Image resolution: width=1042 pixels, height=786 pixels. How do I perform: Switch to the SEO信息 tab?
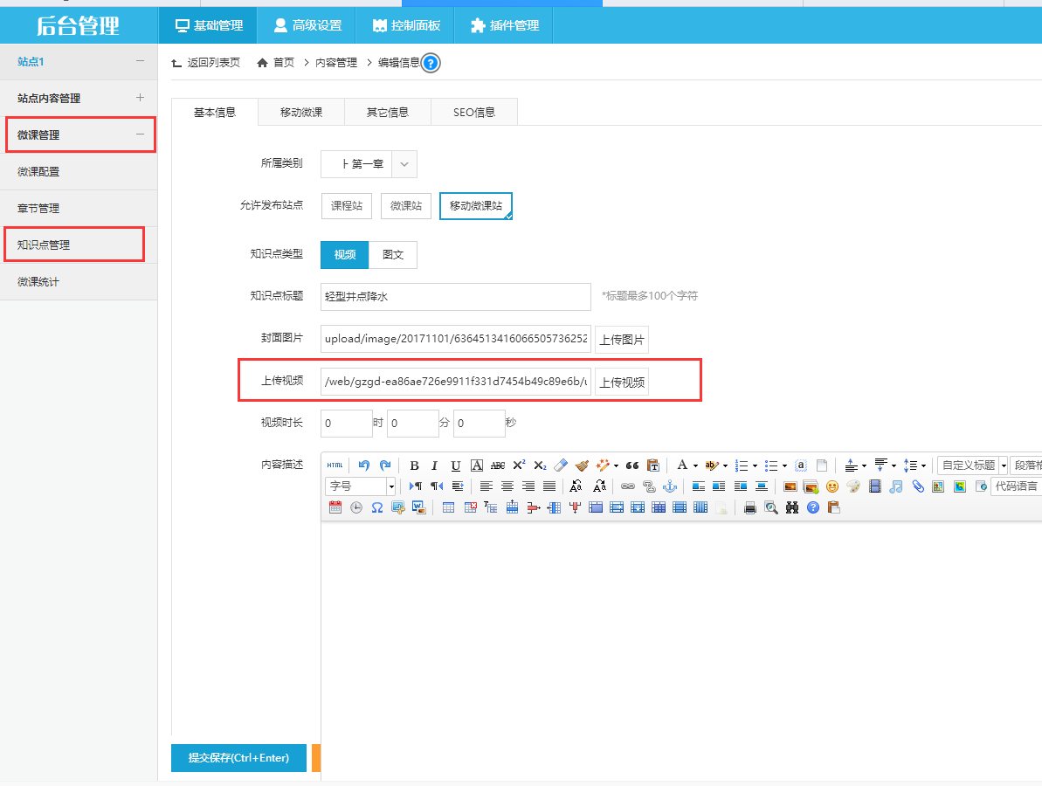474,113
